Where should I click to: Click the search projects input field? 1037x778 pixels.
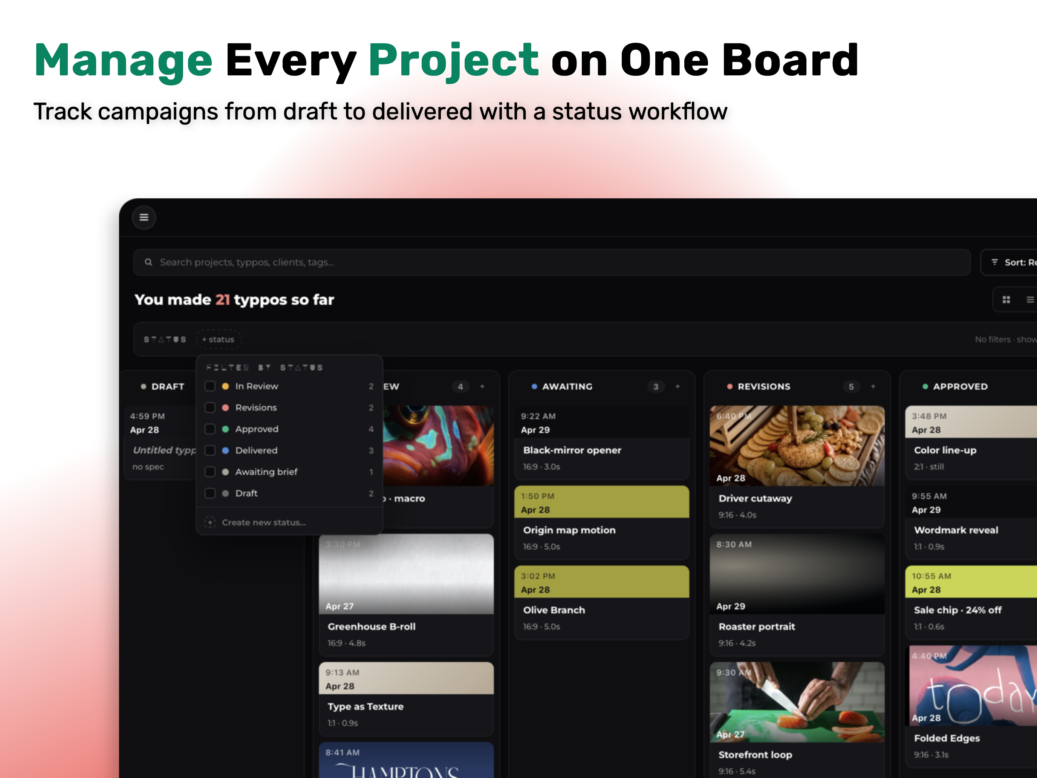552,262
